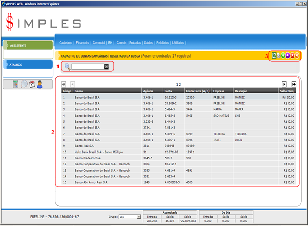Click the sidebar magnifying glass icon
Viewport: 308px width, 226px height.
[24, 84]
